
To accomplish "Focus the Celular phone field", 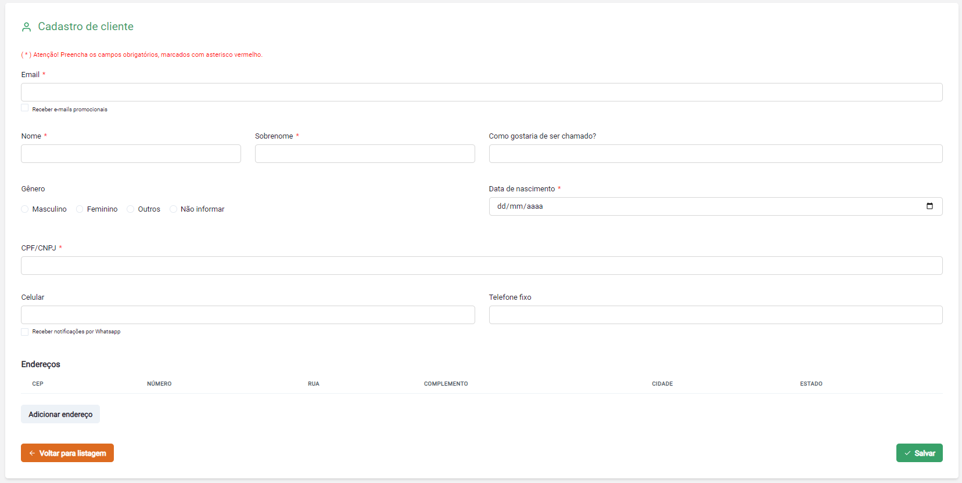I will pyautogui.click(x=247, y=315).
